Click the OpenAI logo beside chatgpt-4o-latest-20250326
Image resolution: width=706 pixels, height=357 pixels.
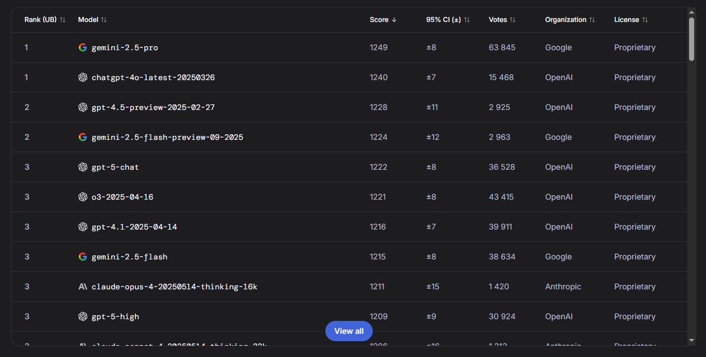click(83, 77)
